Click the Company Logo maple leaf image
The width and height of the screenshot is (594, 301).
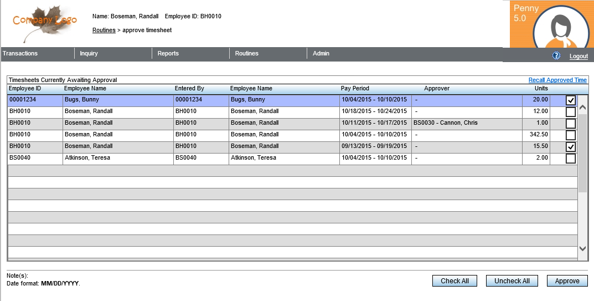pos(45,22)
